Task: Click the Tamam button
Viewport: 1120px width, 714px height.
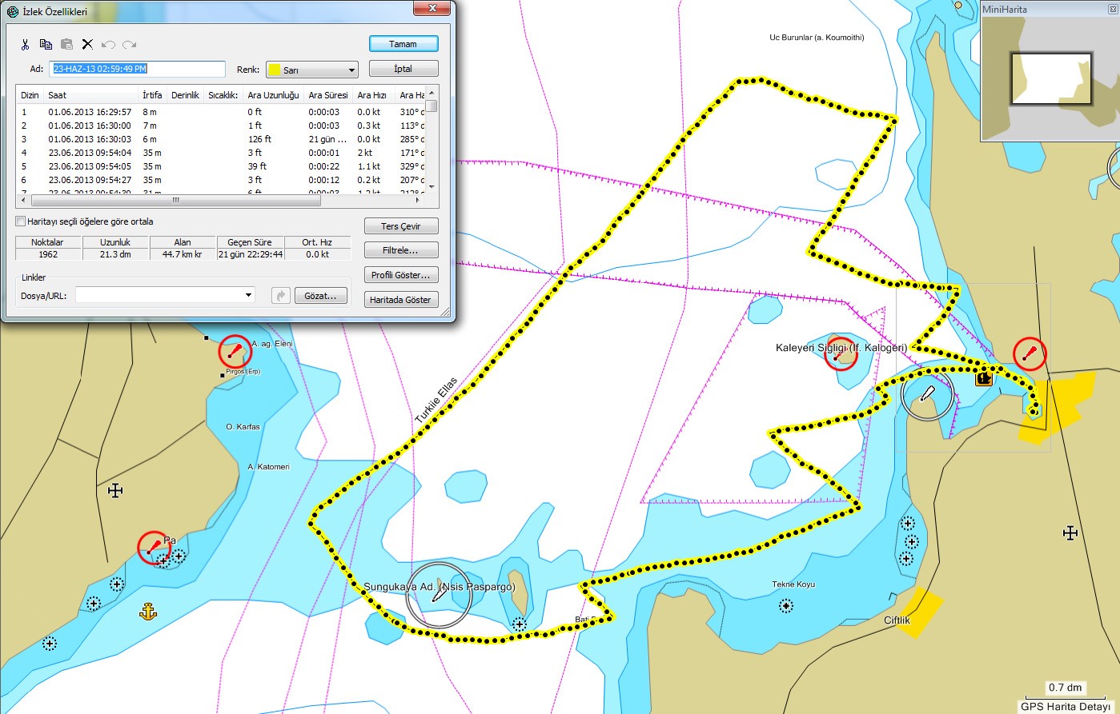Action: (x=403, y=44)
